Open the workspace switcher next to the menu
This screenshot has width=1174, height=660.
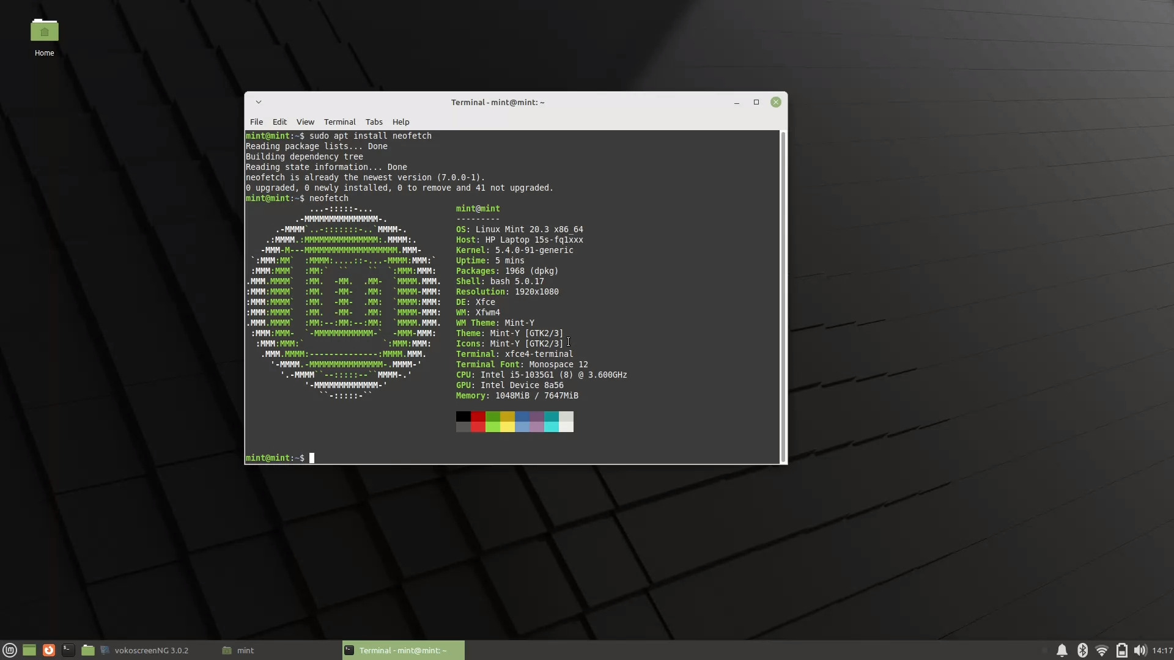coord(29,650)
